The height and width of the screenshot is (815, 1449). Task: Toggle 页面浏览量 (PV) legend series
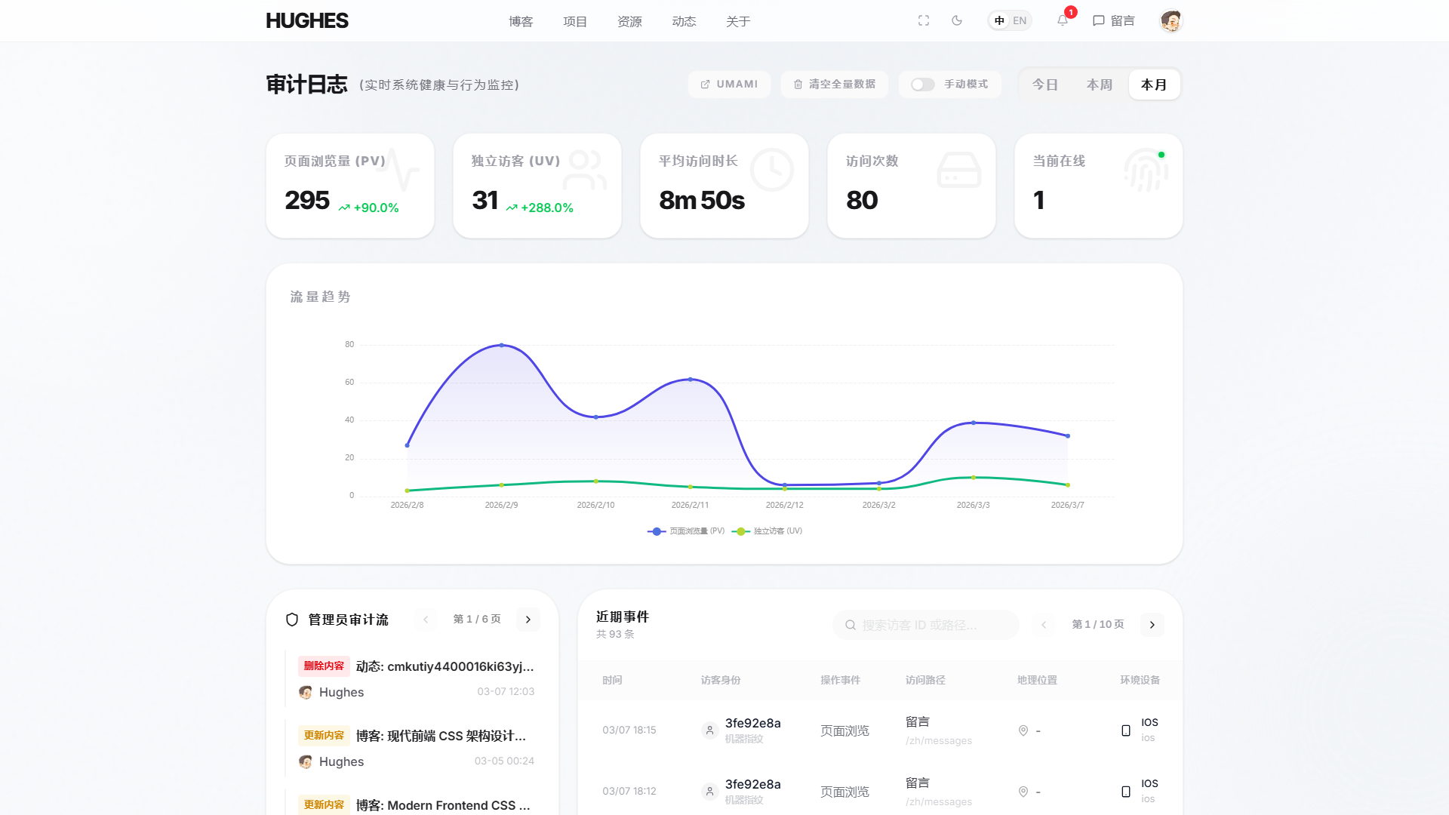[x=686, y=531]
